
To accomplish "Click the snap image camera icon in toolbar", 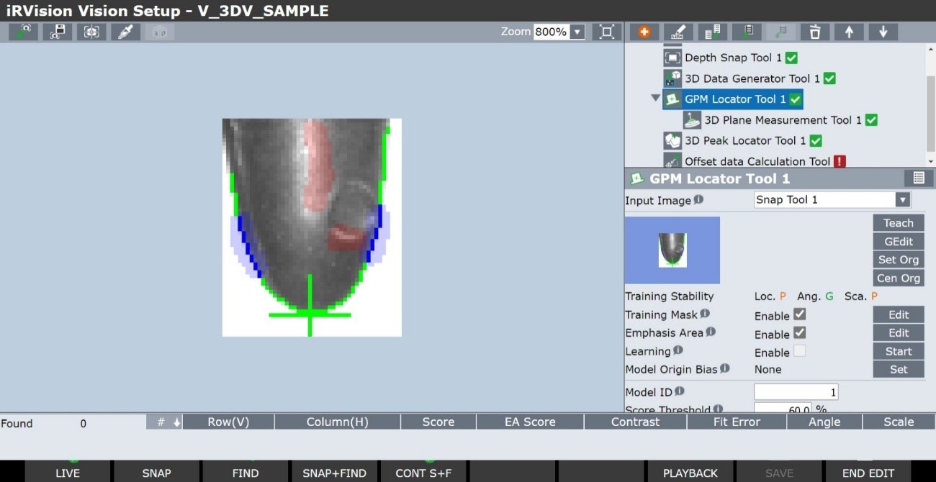I will [x=24, y=32].
